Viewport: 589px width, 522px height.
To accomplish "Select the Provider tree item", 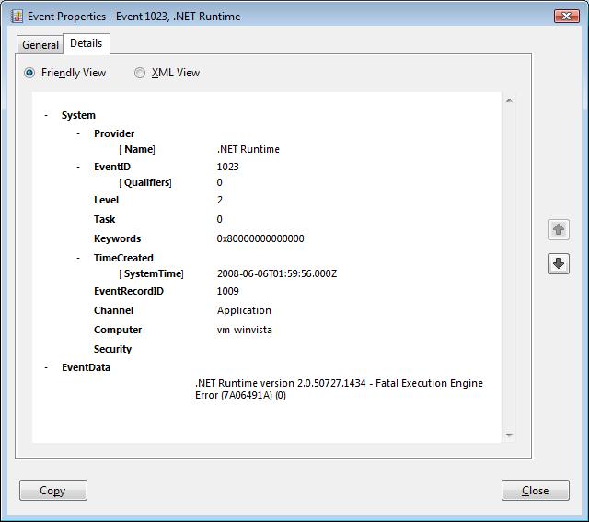I will [x=114, y=133].
